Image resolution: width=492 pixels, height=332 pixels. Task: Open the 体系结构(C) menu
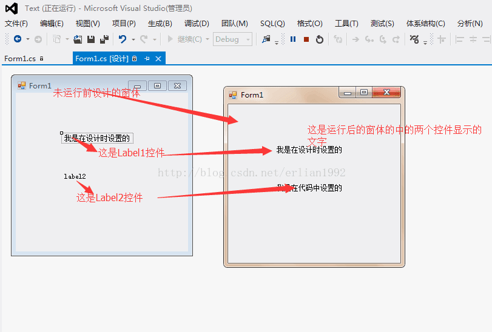pos(426,24)
